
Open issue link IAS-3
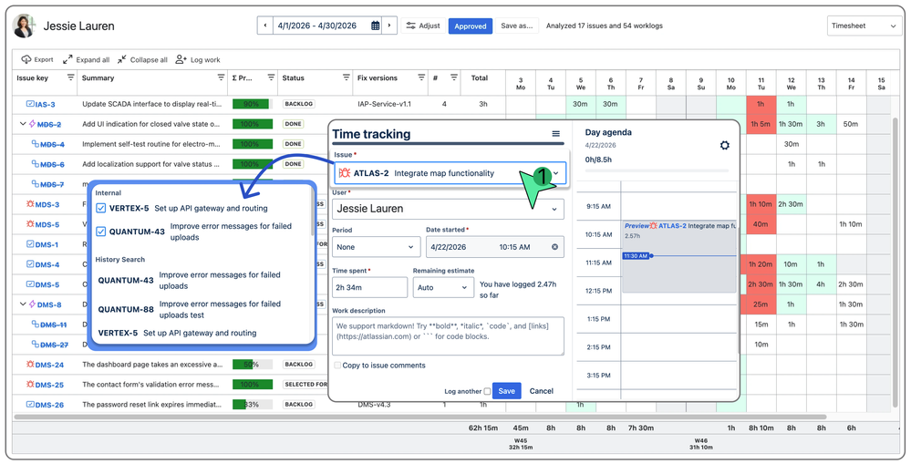tap(46, 105)
